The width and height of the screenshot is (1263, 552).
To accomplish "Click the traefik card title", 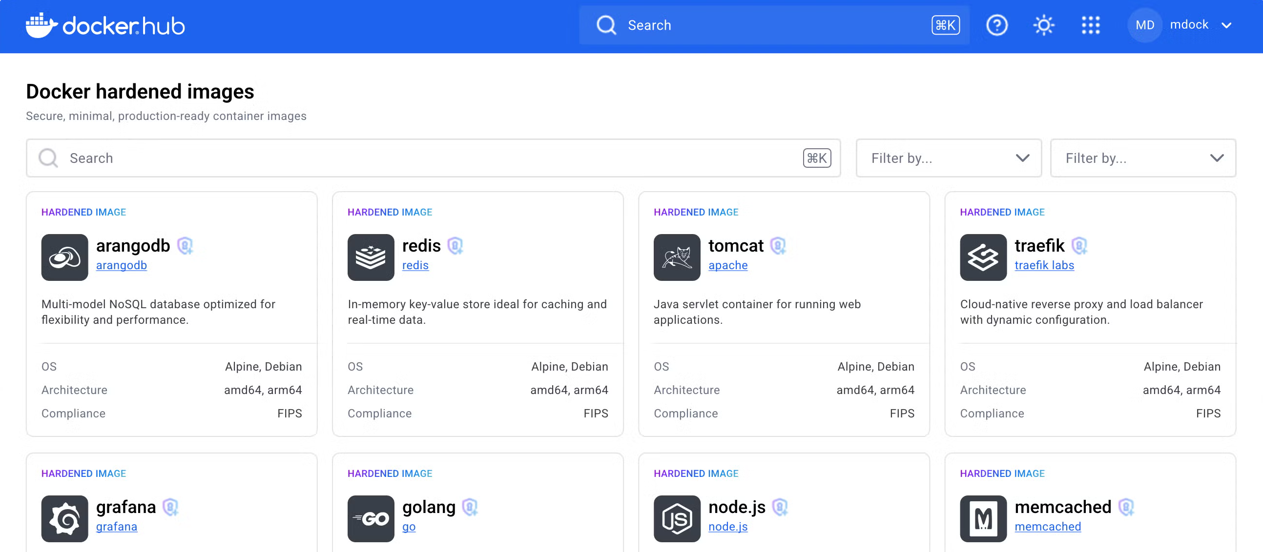I will pyautogui.click(x=1039, y=246).
